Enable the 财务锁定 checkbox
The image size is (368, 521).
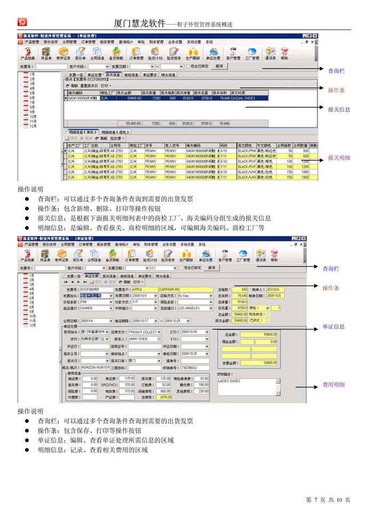tap(268, 314)
